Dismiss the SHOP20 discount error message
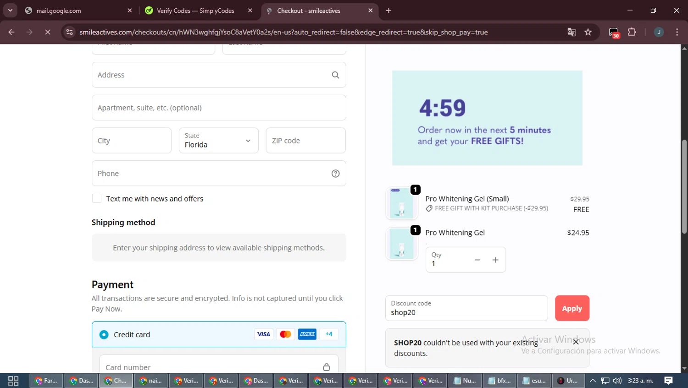This screenshot has height=388, width=688. coord(576,342)
